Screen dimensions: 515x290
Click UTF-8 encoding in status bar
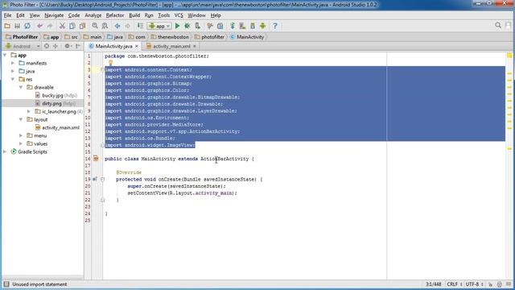474,284
